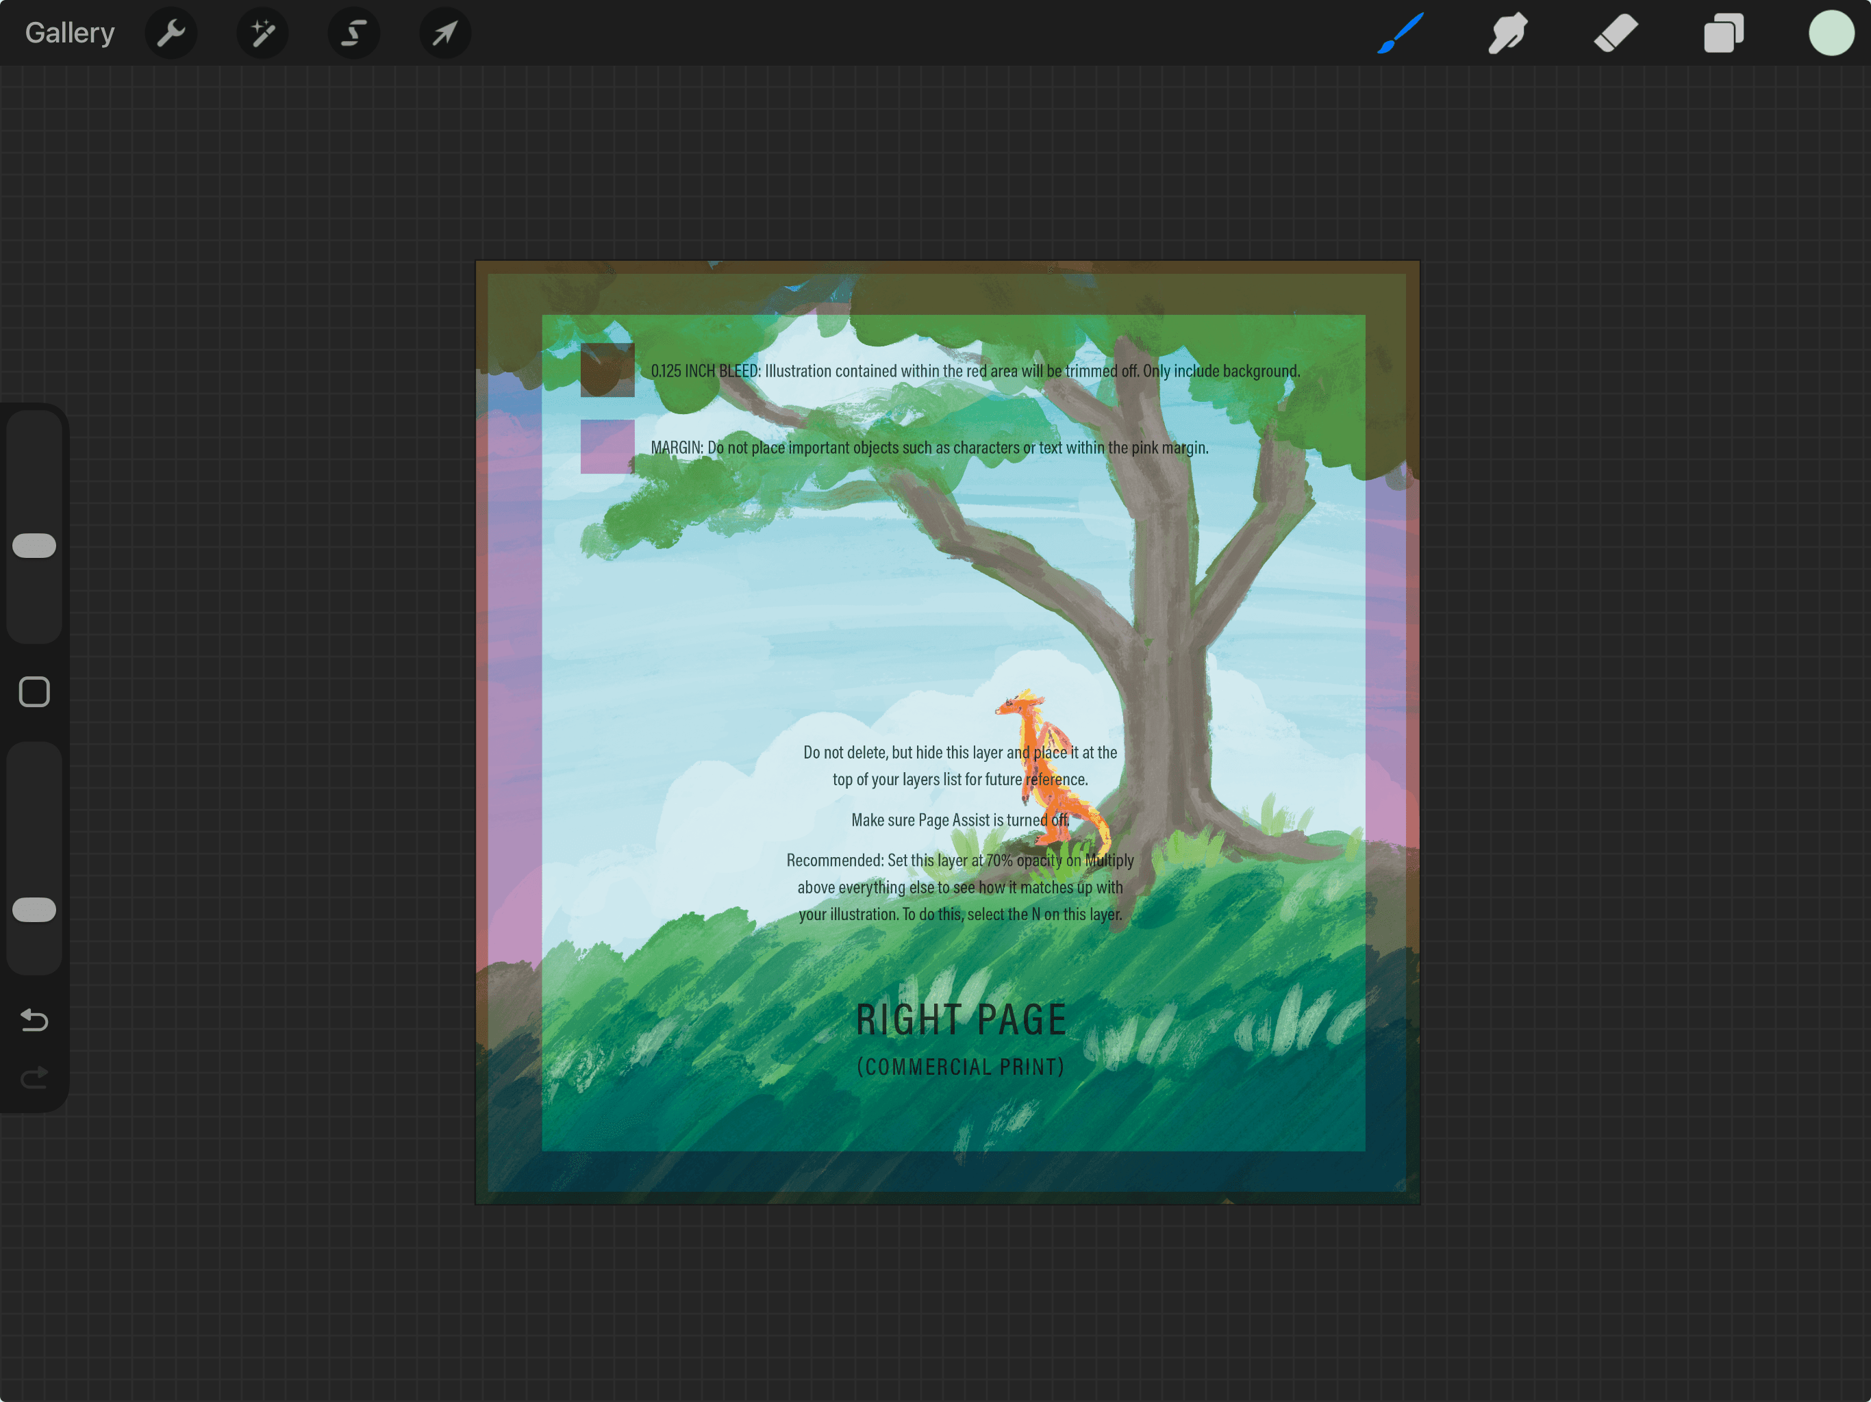
Task: Open the Actions wrench menu
Action: click(171, 33)
